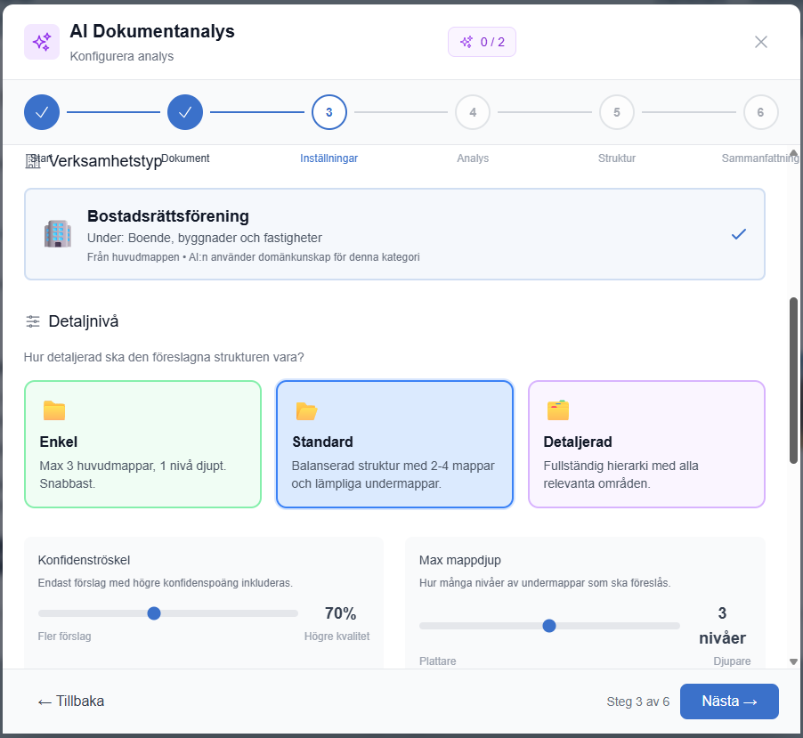Click the Detaljerad tabbed folder icon

pos(558,410)
